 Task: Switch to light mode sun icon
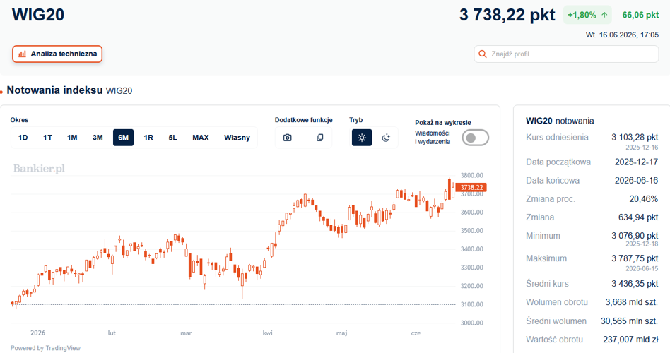[x=362, y=138]
